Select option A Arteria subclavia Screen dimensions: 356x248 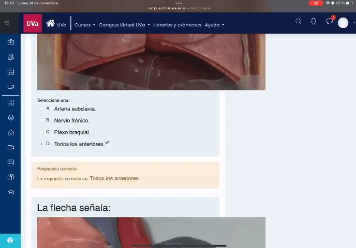pyautogui.click(x=41, y=109)
